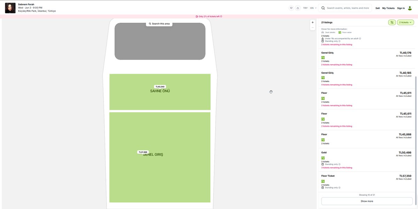Click '4 tickets remaining in this listing' text

click(336, 85)
